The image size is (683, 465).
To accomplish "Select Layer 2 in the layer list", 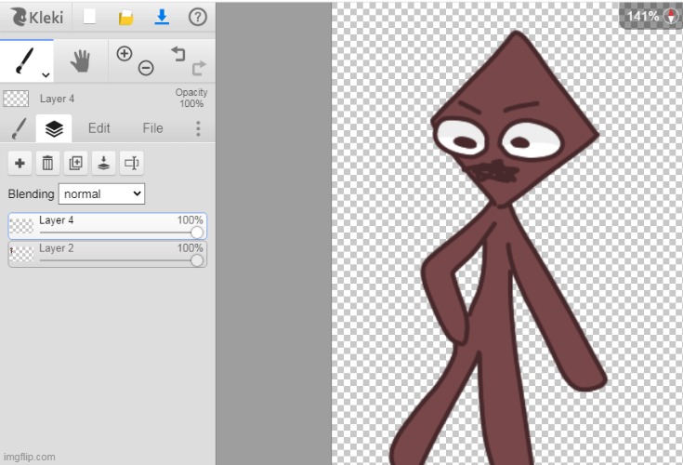I will point(93,249).
